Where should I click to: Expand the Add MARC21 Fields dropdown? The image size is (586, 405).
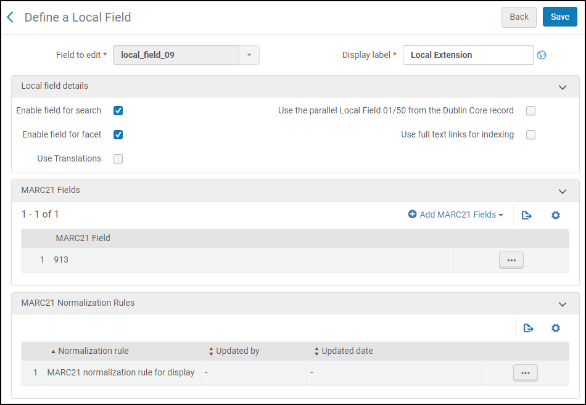point(456,215)
